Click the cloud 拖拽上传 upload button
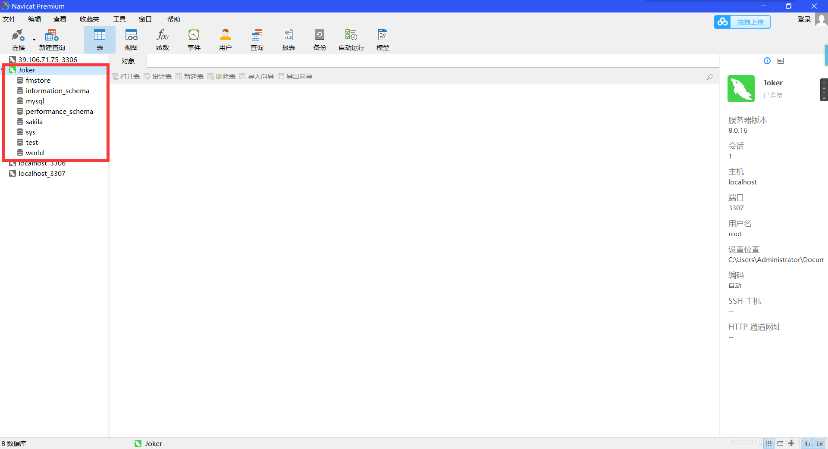Screen dimensions: 828x449 pos(742,22)
